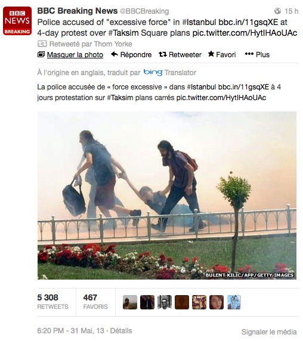Click the globe icon near the timestamp
This screenshot has height=341, width=303.
(x=277, y=11)
